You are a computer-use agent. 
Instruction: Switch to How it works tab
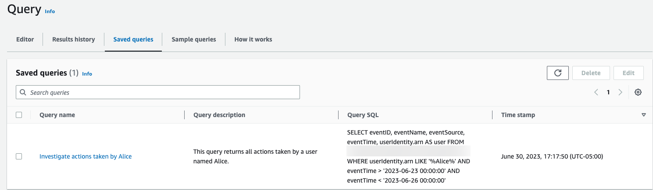253,39
